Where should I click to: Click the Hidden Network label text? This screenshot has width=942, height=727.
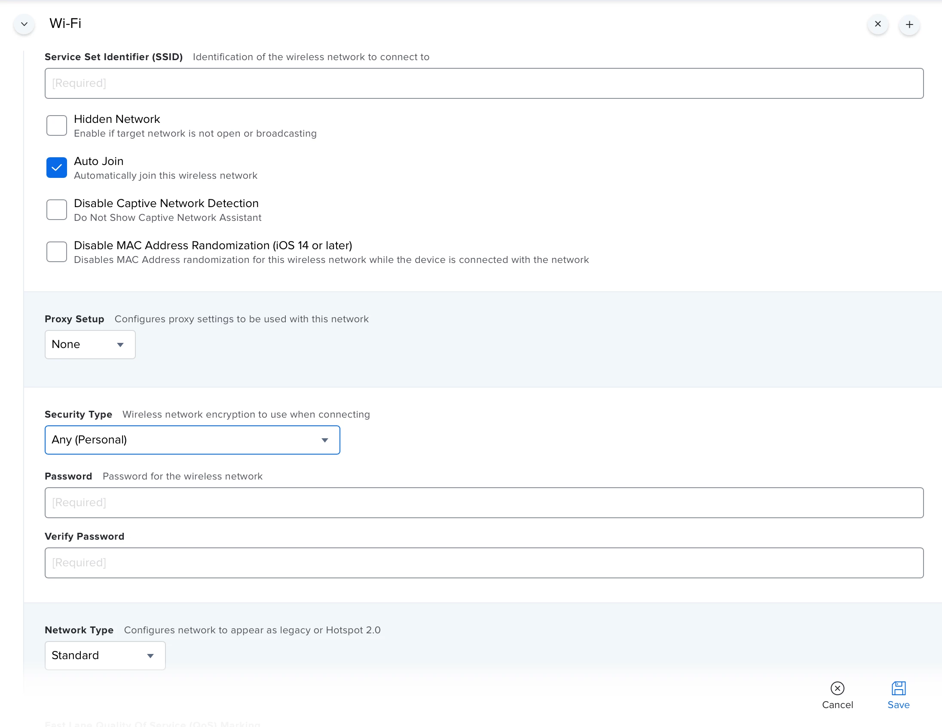pos(116,119)
